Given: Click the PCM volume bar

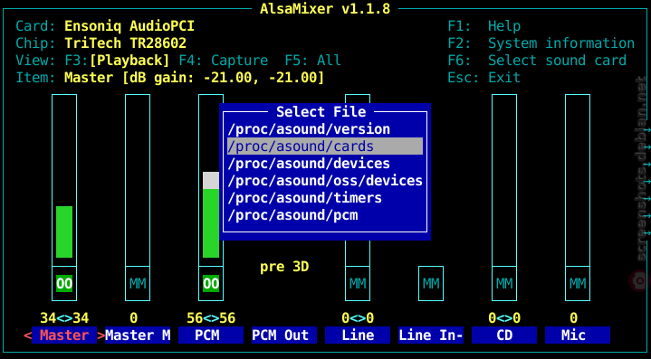Looking at the screenshot, I should (x=211, y=180).
